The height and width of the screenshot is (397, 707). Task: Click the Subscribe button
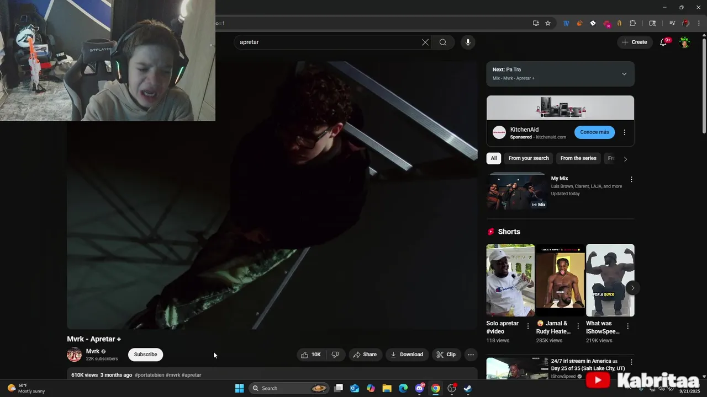coord(145,355)
